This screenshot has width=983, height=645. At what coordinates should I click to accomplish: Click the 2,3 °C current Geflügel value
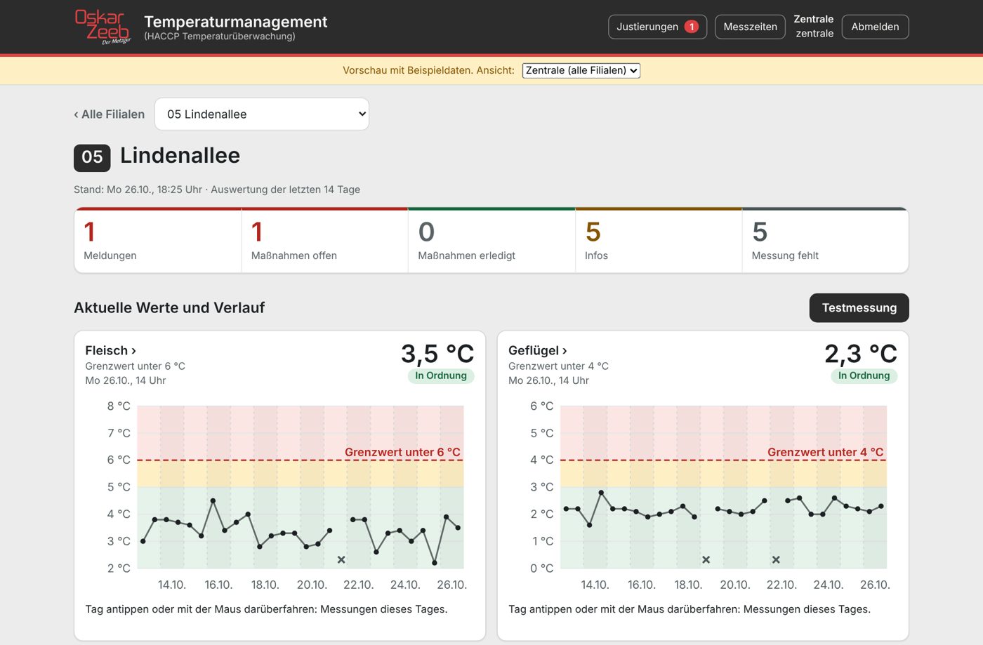click(861, 353)
